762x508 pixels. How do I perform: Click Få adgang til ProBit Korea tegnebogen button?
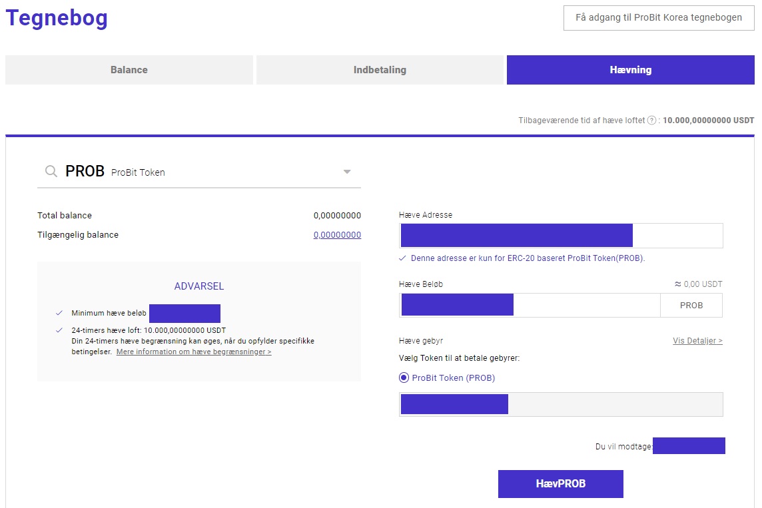tap(659, 18)
